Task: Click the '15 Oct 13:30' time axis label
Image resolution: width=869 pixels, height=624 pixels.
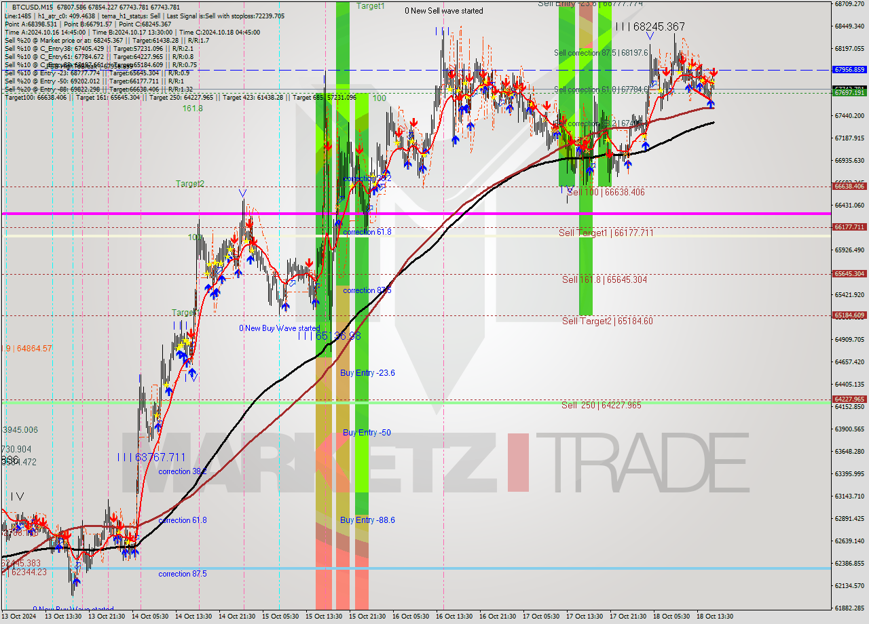Action: [x=324, y=617]
